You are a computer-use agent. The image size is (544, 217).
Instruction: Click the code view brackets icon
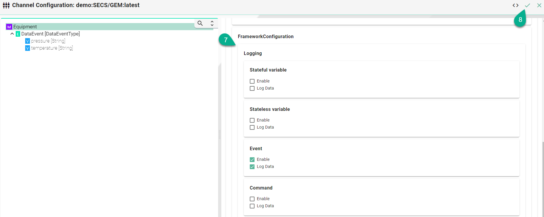point(516,5)
